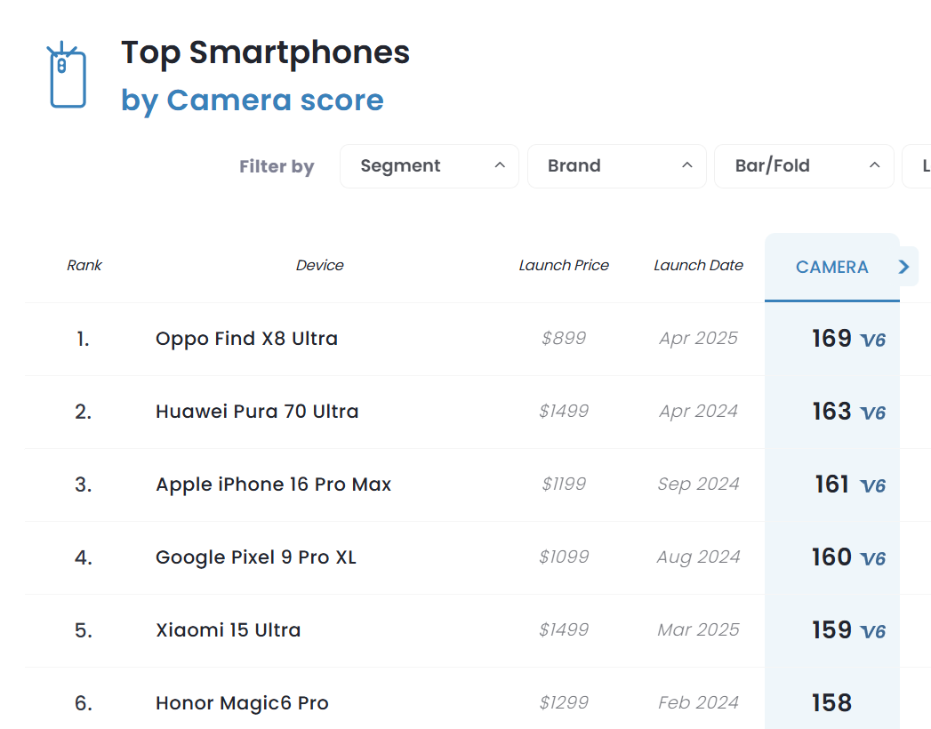Open the Segment filter dropdown
Image resolution: width=931 pixels, height=729 pixels.
click(429, 166)
